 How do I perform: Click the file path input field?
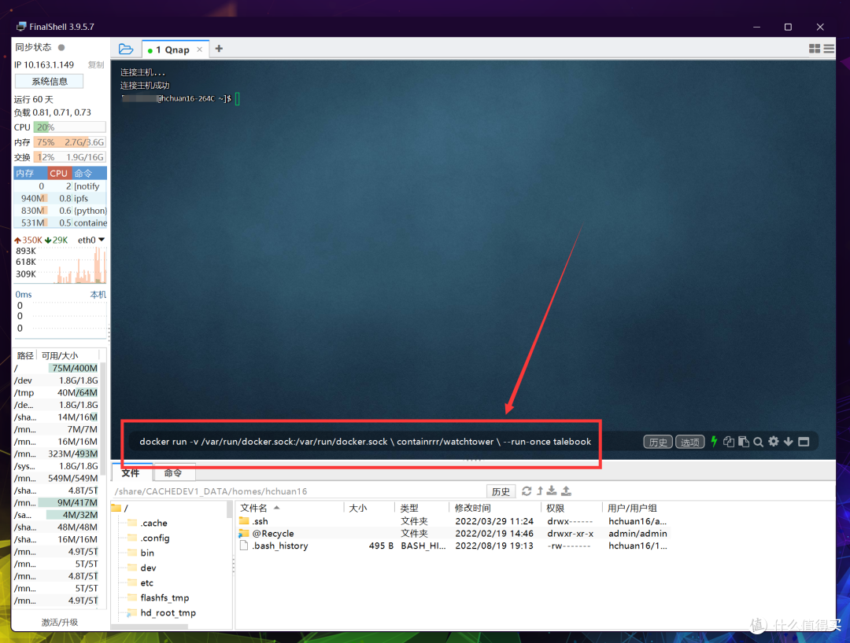[299, 491]
